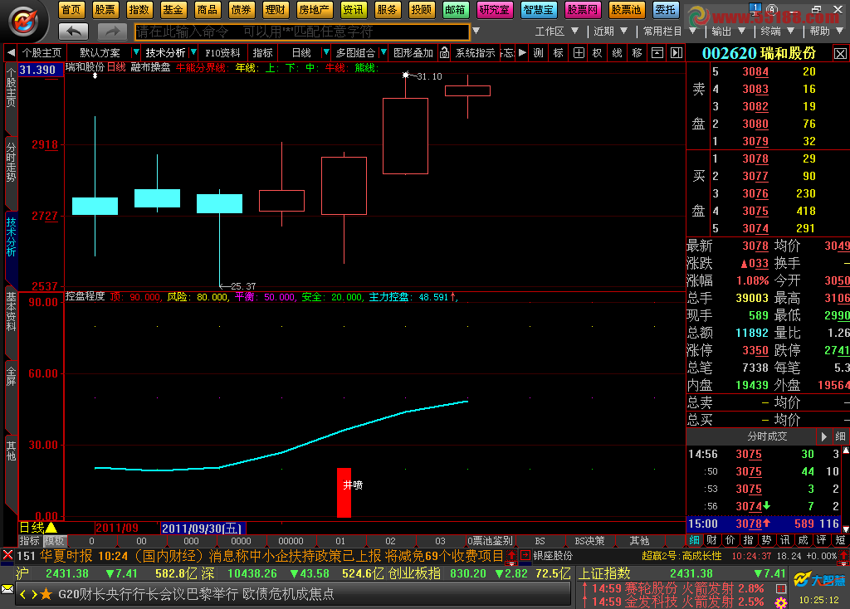Click the lock icon next to 图形叠加
The width and height of the screenshot is (850, 609).
pyautogui.click(x=444, y=52)
